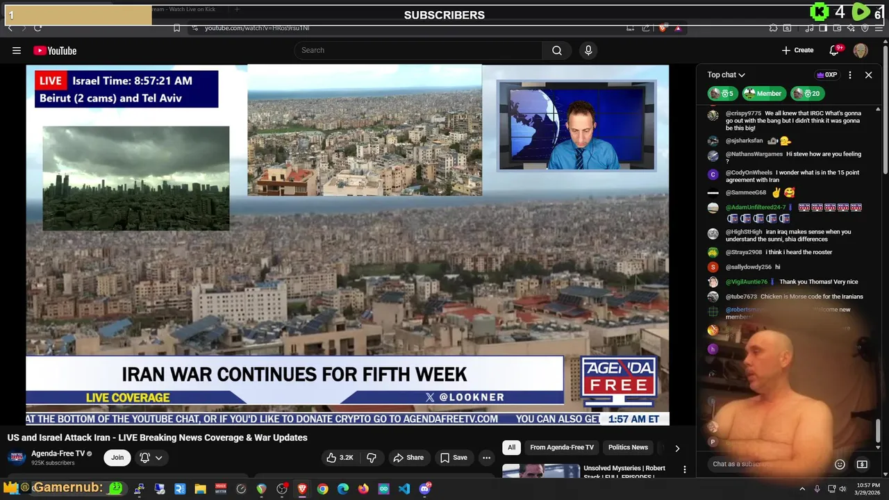Select From Agenda-Free TV chip

562,447
